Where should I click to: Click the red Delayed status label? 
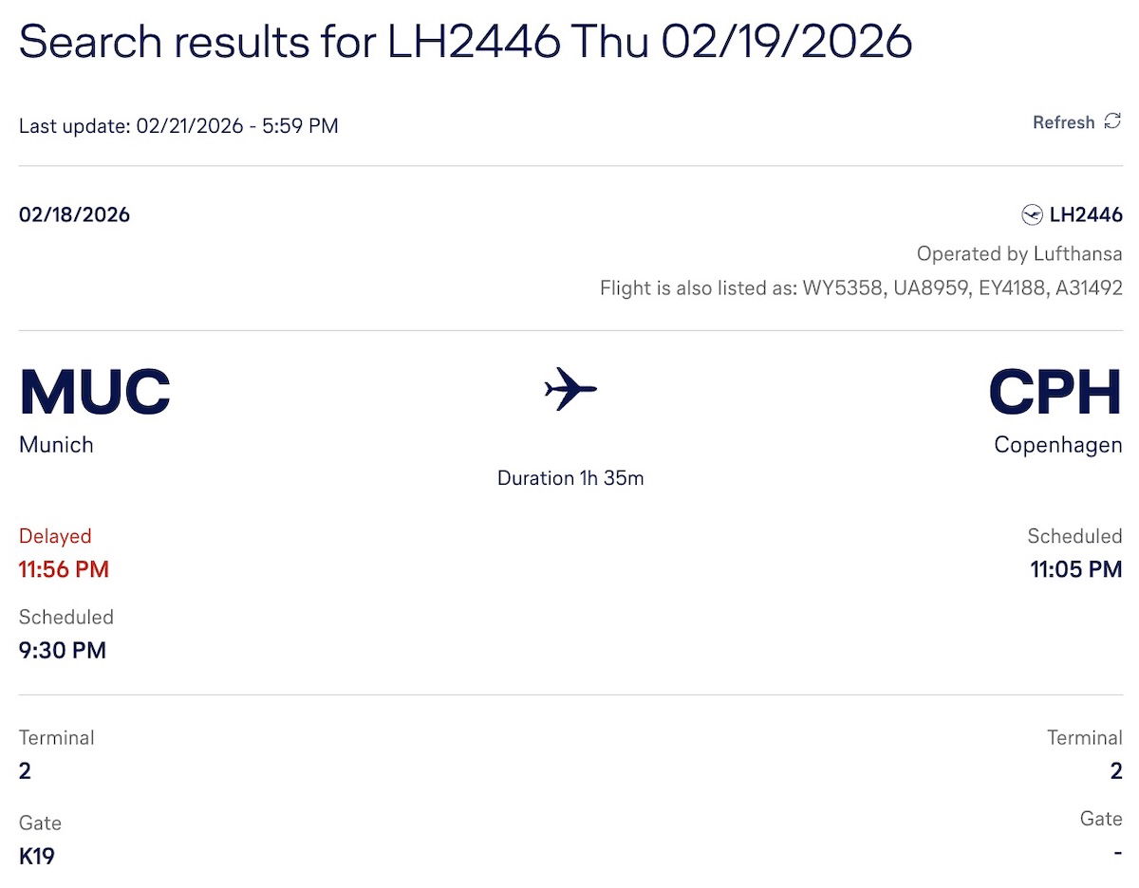tap(55, 536)
